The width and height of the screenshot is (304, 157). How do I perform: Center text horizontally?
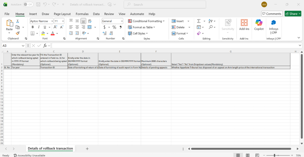(x=77, y=27)
